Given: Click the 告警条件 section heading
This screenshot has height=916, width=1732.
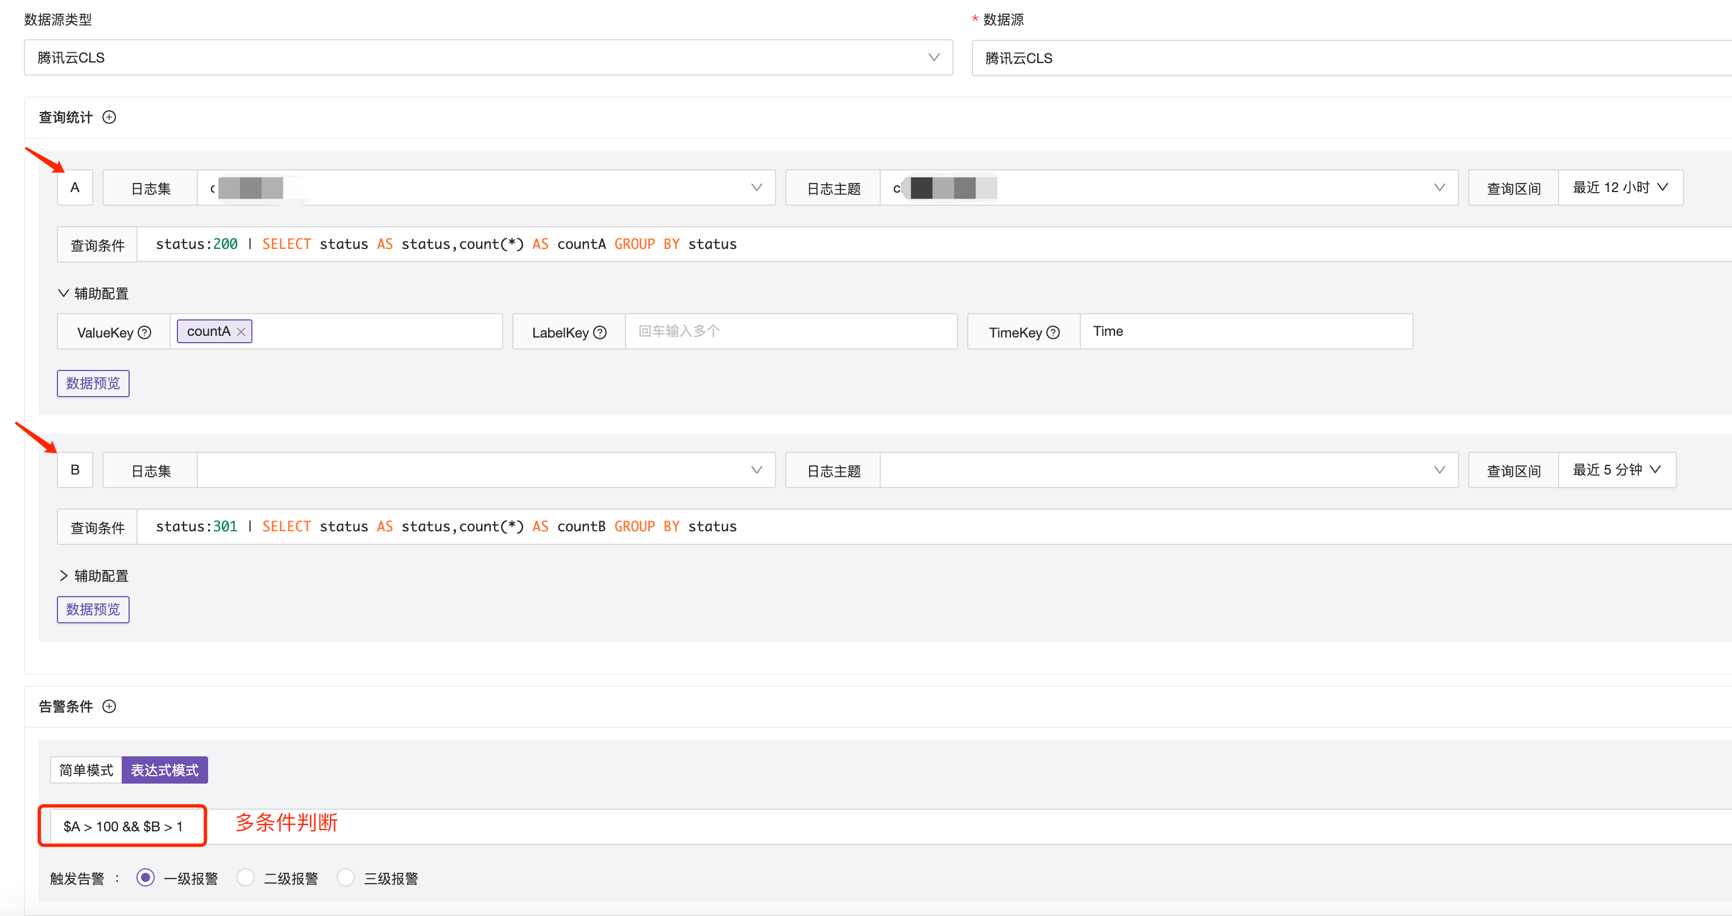Looking at the screenshot, I should point(65,706).
